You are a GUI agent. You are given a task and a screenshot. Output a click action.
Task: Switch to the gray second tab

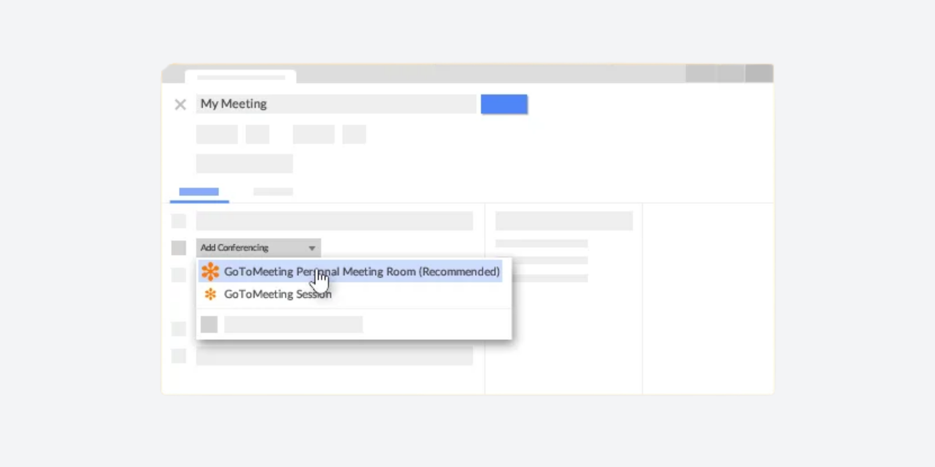273,191
